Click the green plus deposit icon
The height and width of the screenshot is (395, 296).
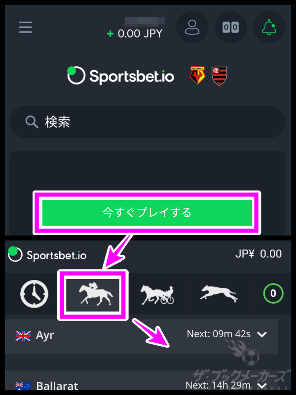(x=110, y=34)
